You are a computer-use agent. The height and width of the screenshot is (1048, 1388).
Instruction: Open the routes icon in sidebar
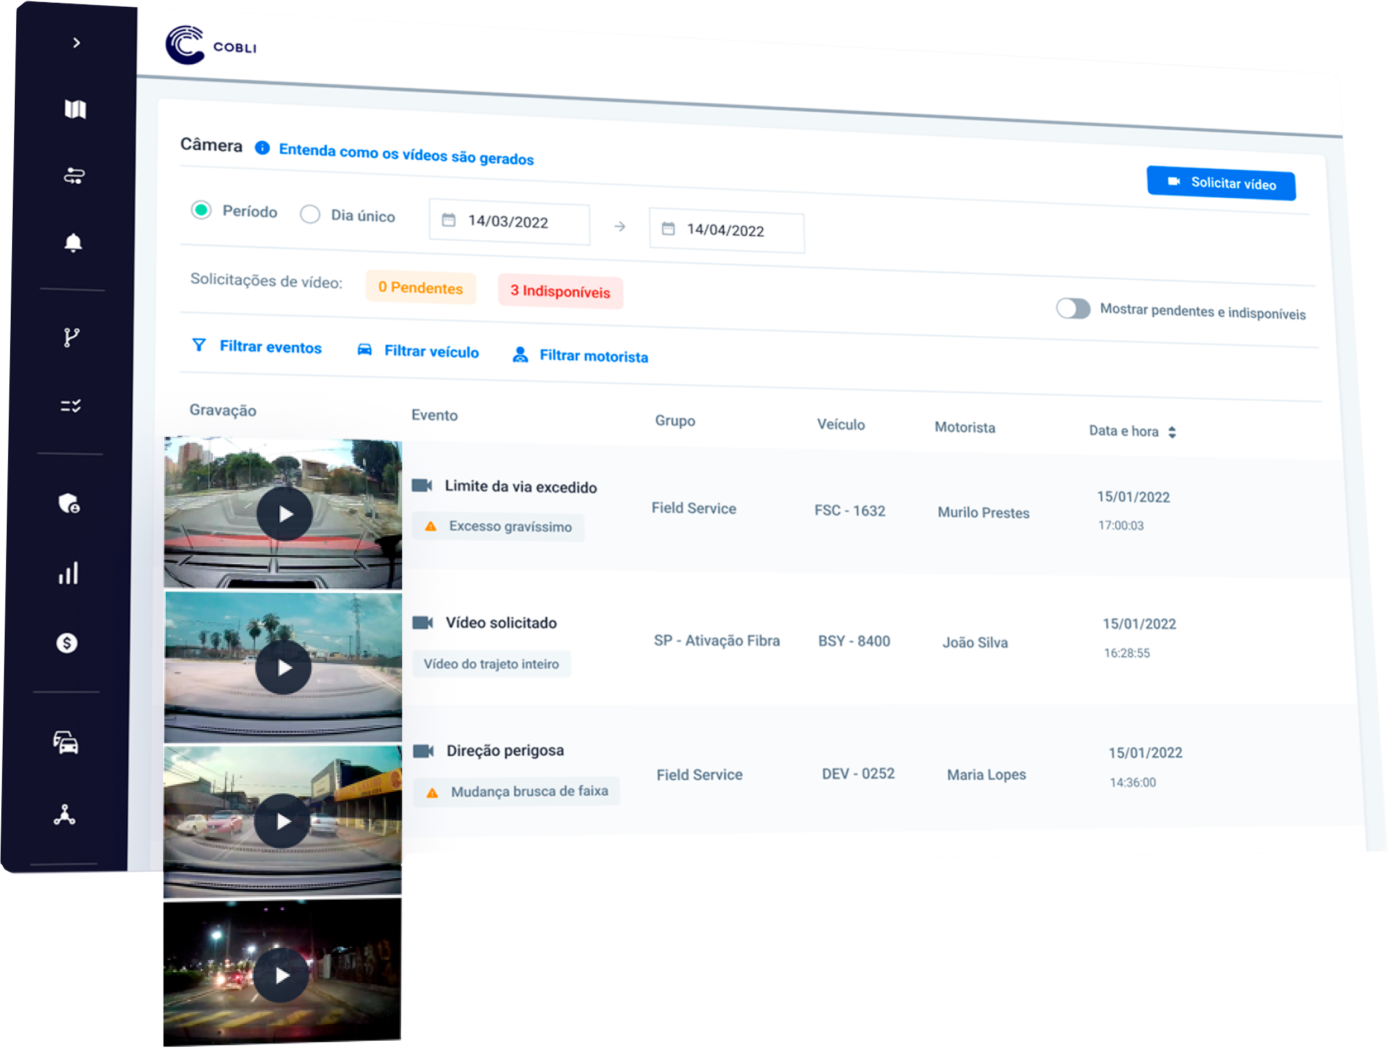pos(74,176)
